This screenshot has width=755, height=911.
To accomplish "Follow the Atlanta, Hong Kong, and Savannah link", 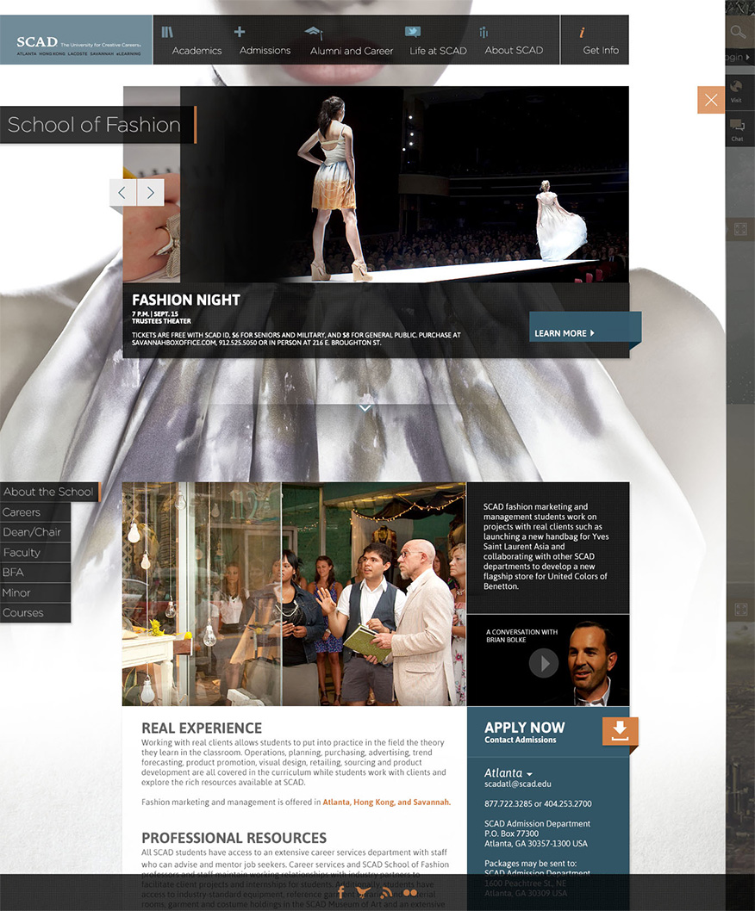I will [x=387, y=803].
